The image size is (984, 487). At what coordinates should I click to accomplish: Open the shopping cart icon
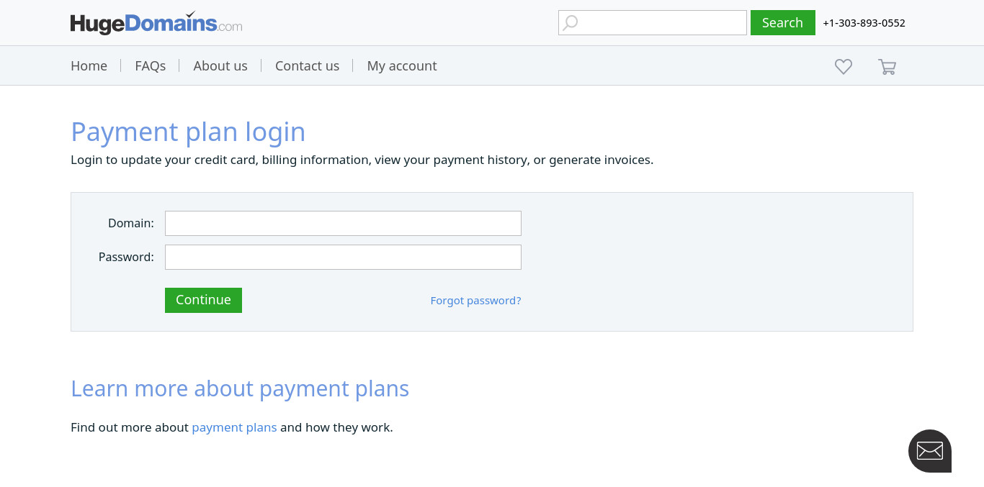point(887,66)
